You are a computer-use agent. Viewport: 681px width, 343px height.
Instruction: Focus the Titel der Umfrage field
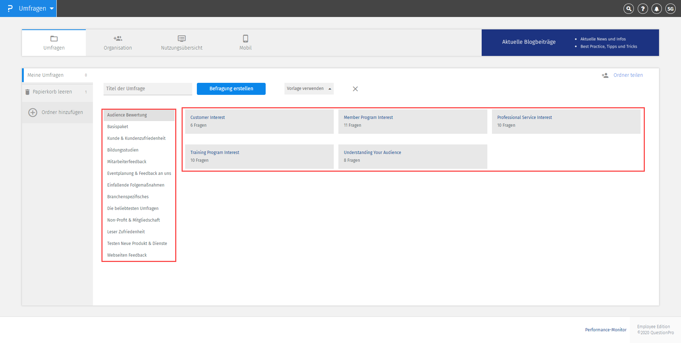pyautogui.click(x=148, y=89)
